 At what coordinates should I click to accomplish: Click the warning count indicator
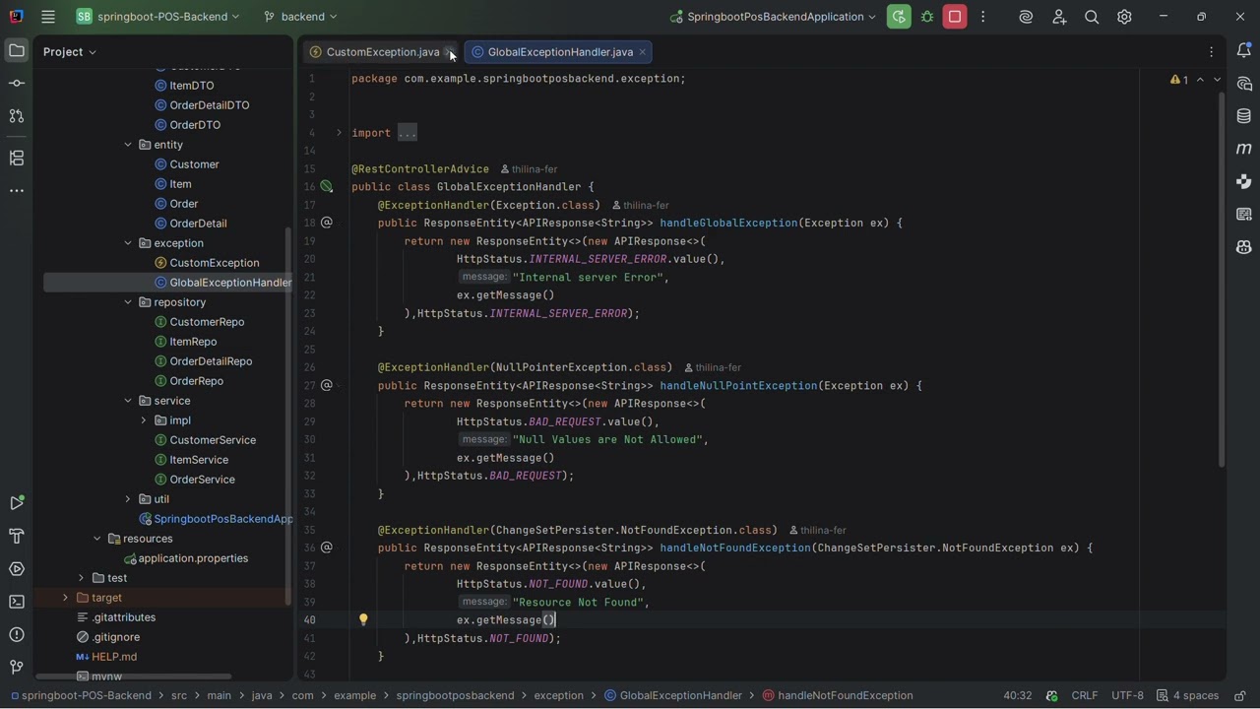click(x=1179, y=80)
